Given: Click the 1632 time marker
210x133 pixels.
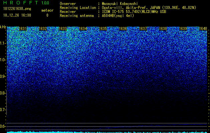Looking at the screenshot, I should coord(43,29).
